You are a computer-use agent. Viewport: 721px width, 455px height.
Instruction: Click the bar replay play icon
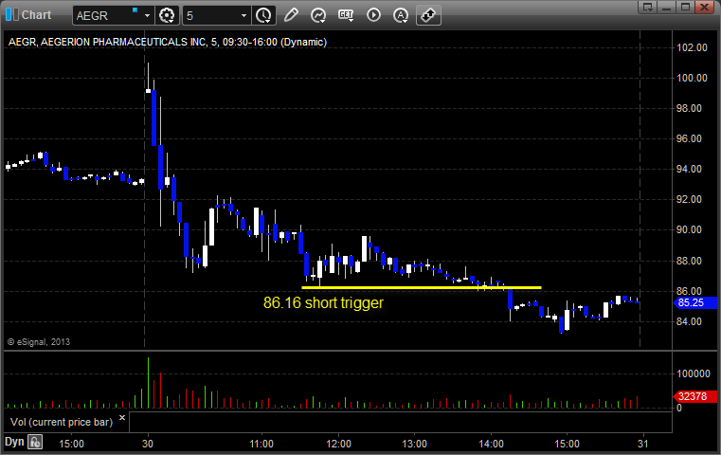click(x=373, y=15)
